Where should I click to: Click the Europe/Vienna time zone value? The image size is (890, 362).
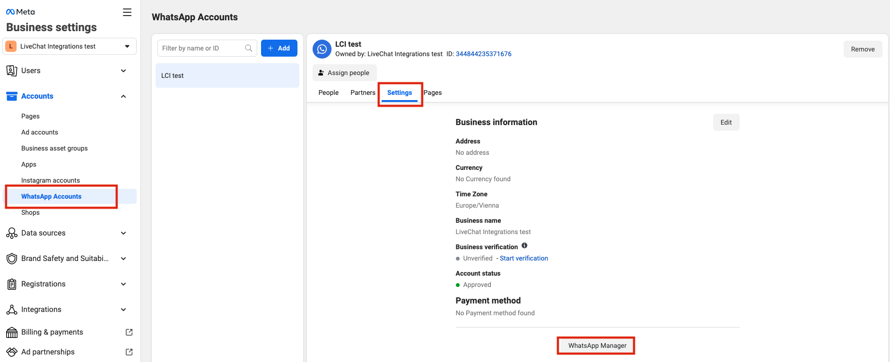(x=477, y=205)
